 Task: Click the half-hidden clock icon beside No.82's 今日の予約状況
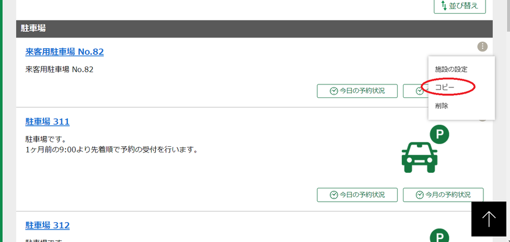419,91
